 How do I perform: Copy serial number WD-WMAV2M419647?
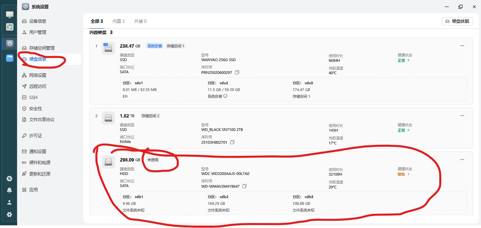(244, 186)
